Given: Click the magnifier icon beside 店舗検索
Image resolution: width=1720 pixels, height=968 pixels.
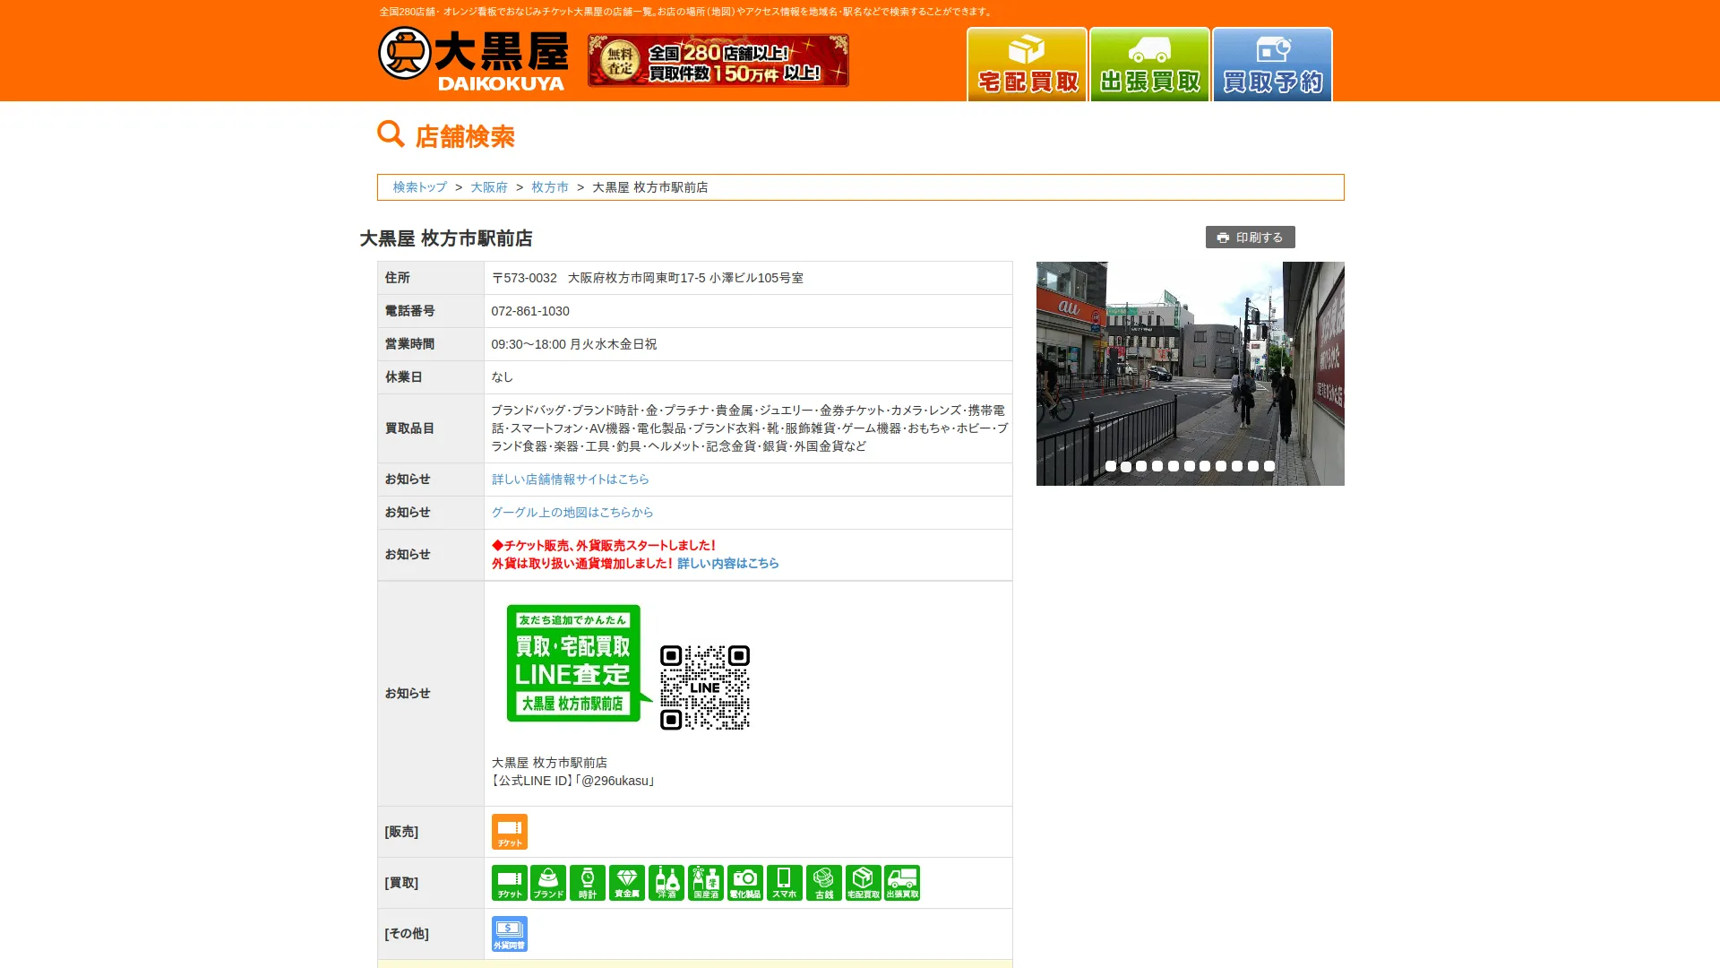Looking at the screenshot, I should pyautogui.click(x=391, y=134).
